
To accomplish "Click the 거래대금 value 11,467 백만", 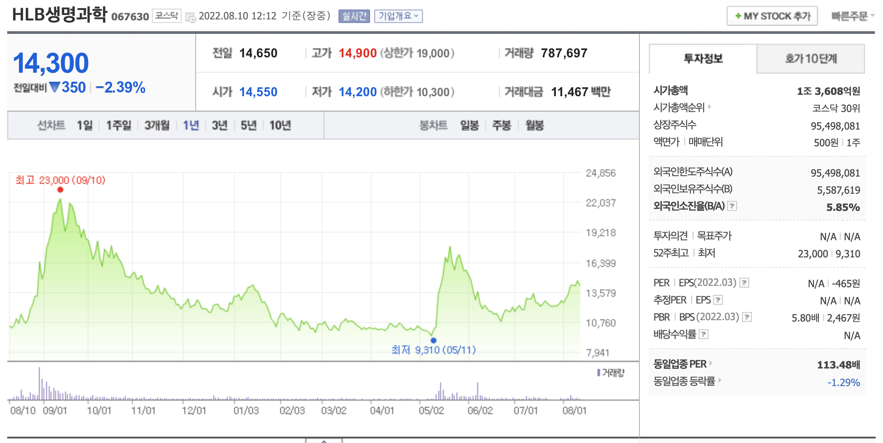I will click(x=581, y=92).
